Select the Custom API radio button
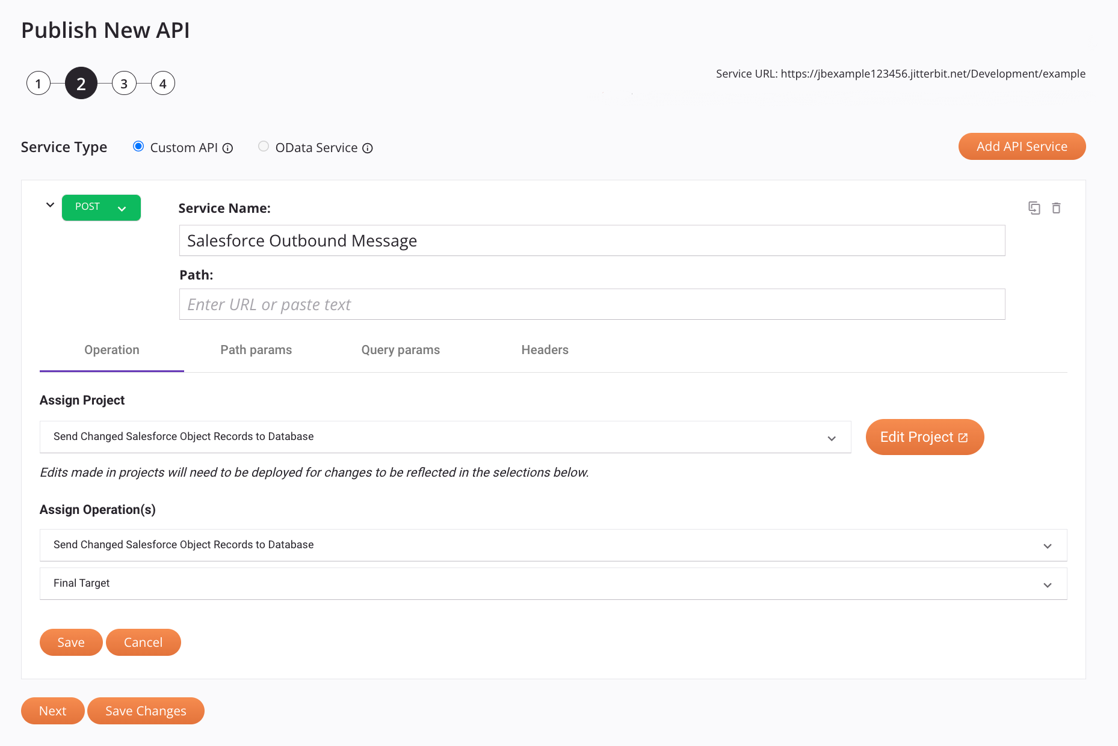1118x746 pixels. click(138, 147)
